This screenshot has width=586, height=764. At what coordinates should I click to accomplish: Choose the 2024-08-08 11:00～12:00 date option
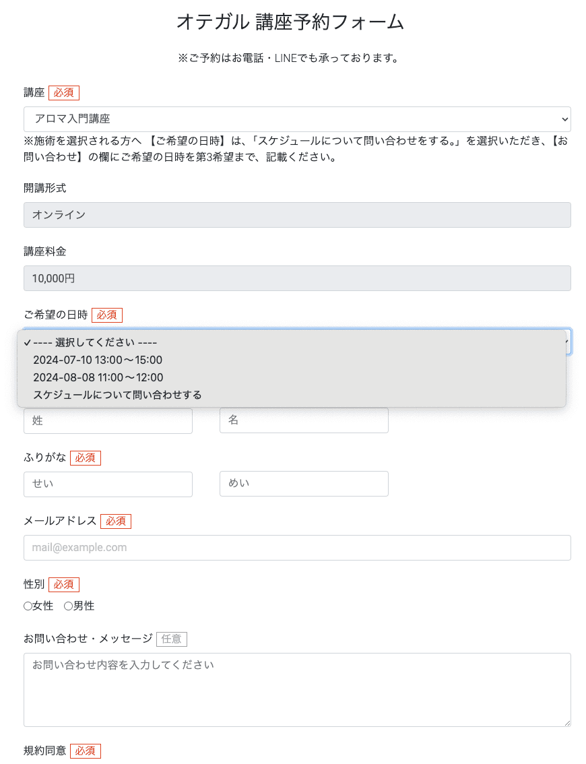98,377
